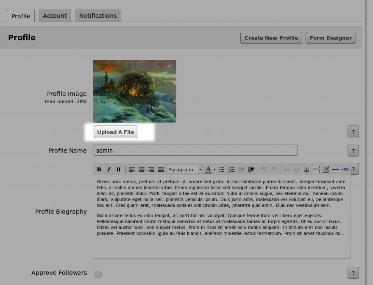Justify the biography text fully
This screenshot has width=373, height=285.
pos(161,169)
